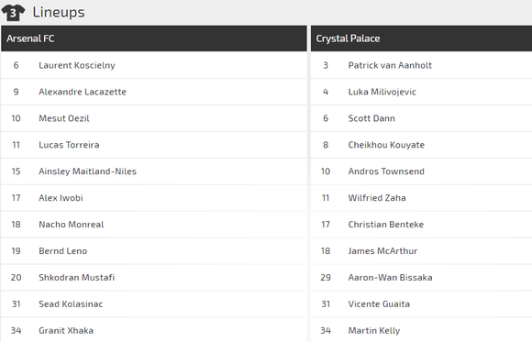Click on Aaron-Wan Bissaka
This screenshot has height=342, width=532.
coord(390,277)
